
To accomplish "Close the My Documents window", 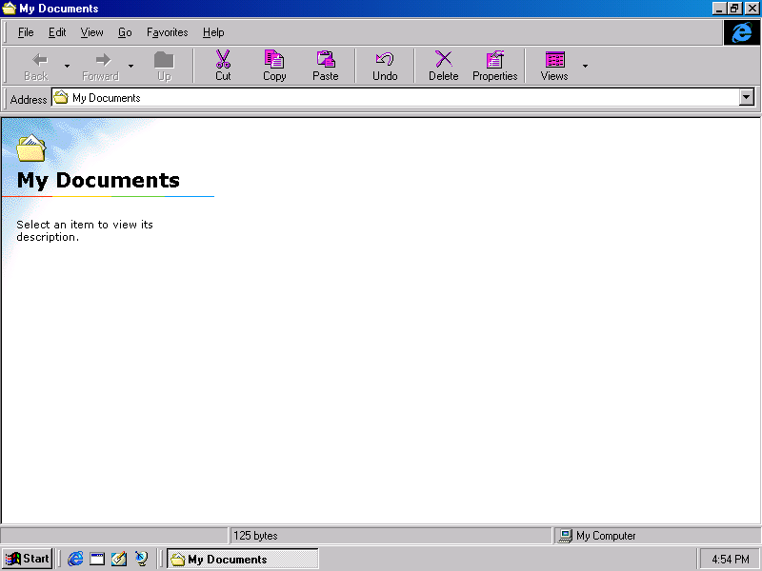I will 752,9.
